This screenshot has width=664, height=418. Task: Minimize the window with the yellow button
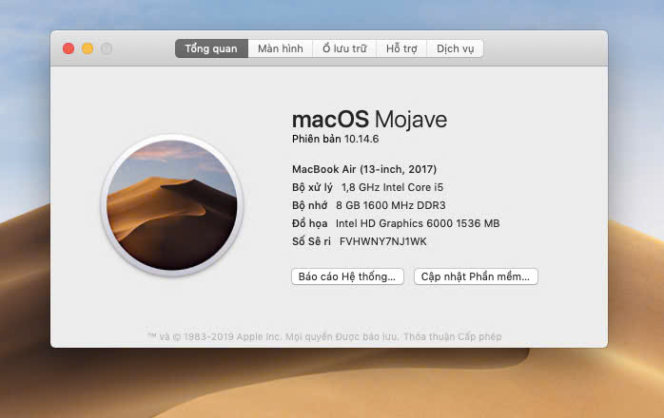pos(88,48)
